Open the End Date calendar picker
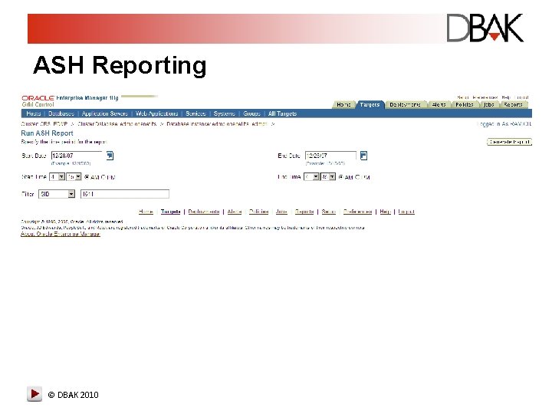This screenshot has width=552, height=414. click(x=364, y=156)
